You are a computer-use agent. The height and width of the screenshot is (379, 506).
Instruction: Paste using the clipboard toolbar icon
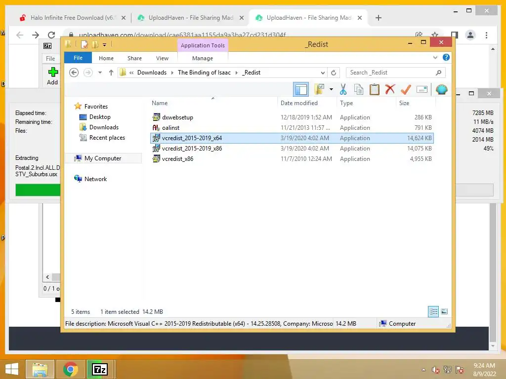pos(375,89)
